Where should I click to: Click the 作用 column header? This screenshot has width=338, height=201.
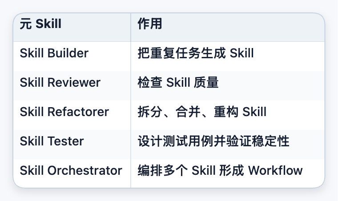point(227,27)
